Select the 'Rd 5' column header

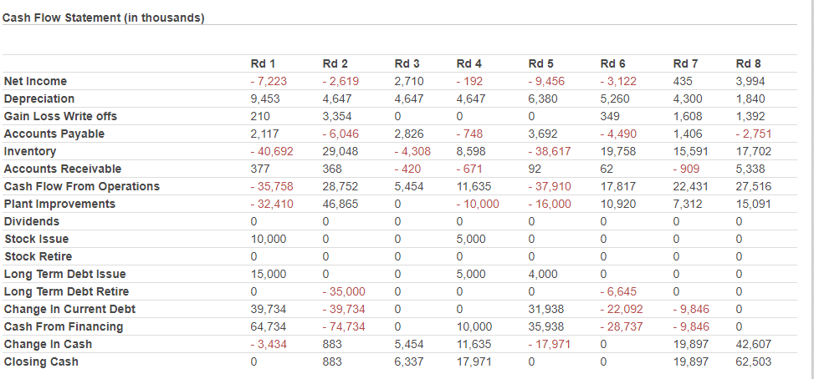[x=541, y=63]
